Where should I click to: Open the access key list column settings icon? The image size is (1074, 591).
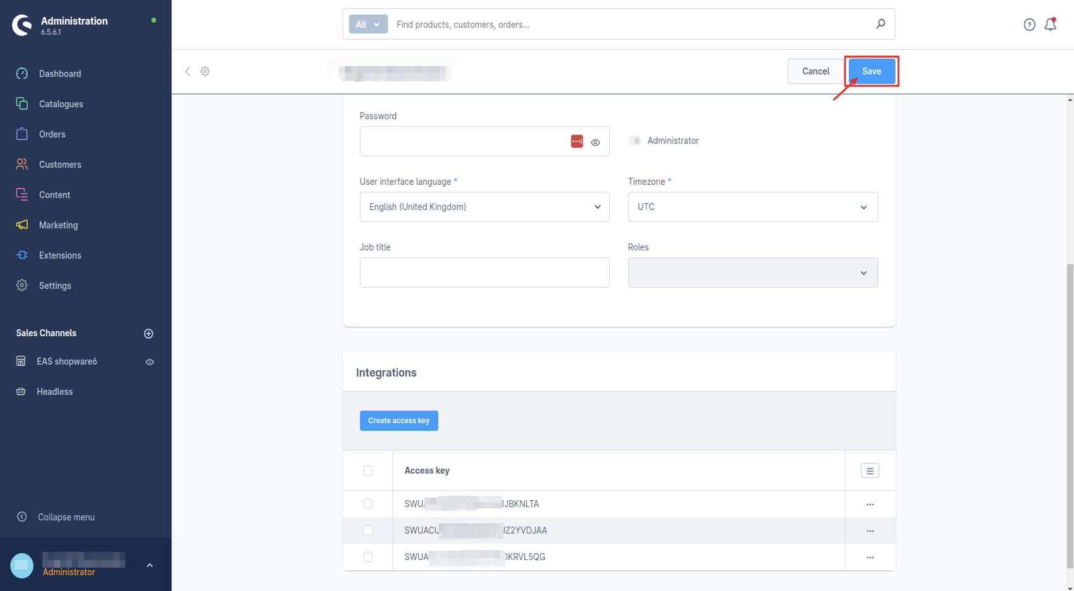point(870,471)
